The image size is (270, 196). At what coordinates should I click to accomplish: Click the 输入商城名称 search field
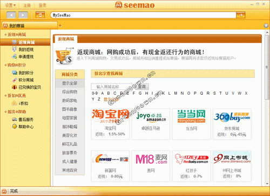coord(112,87)
